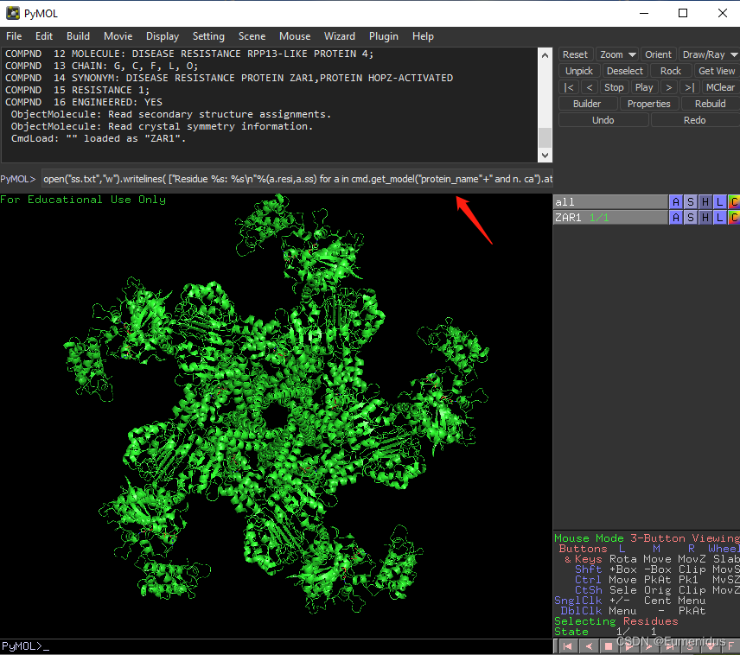Toggle visibility of the ZAR1 object
The height and width of the screenshot is (655, 740).
pyautogui.click(x=610, y=218)
